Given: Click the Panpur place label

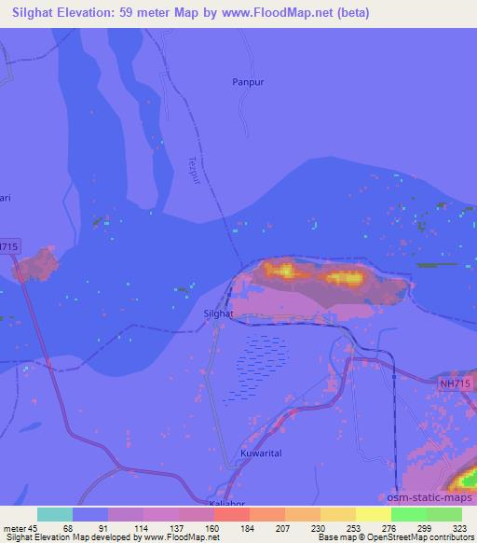Looking at the screenshot, I should click(x=248, y=82).
